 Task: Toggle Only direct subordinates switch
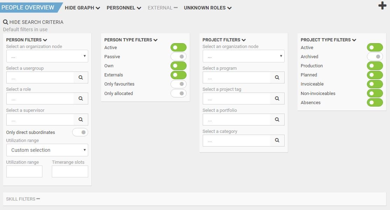pos(80,132)
